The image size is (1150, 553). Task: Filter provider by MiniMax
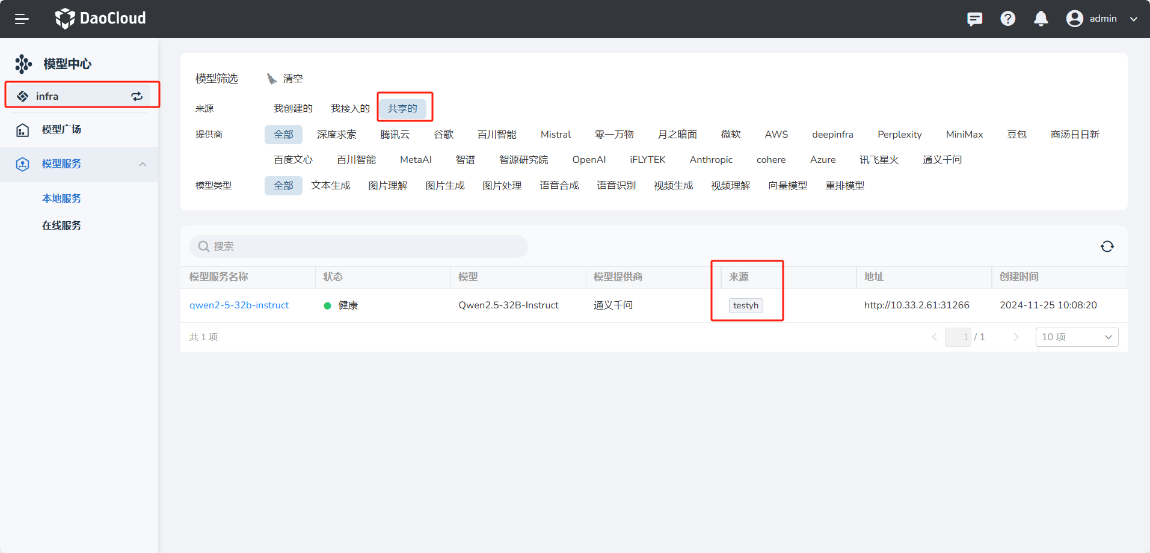(x=964, y=135)
